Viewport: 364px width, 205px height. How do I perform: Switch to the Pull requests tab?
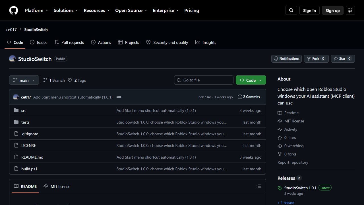69,42
